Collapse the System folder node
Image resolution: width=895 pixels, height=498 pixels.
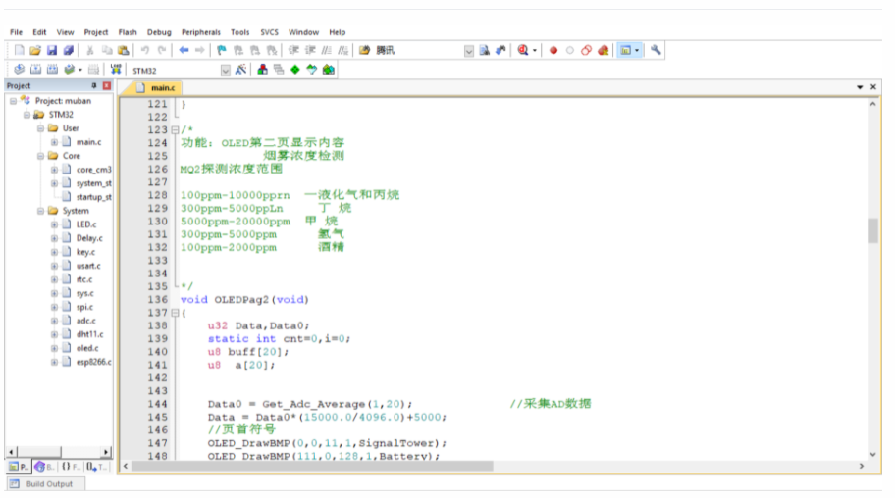(40, 211)
